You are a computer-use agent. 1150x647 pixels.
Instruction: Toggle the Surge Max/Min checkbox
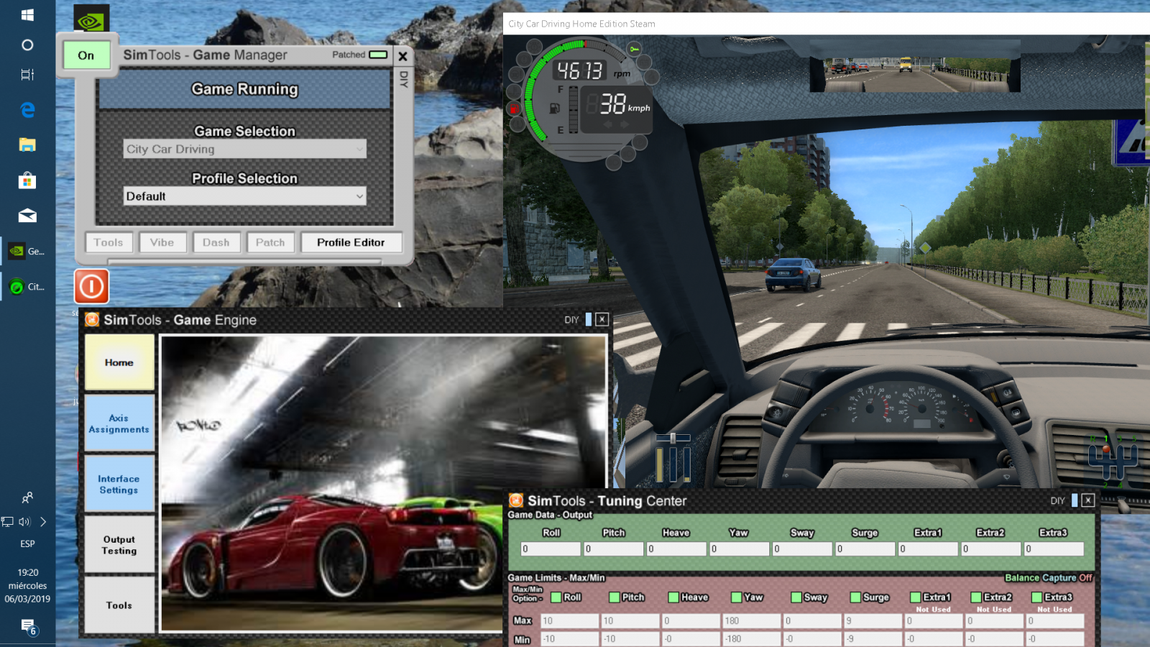pos(855,597)
